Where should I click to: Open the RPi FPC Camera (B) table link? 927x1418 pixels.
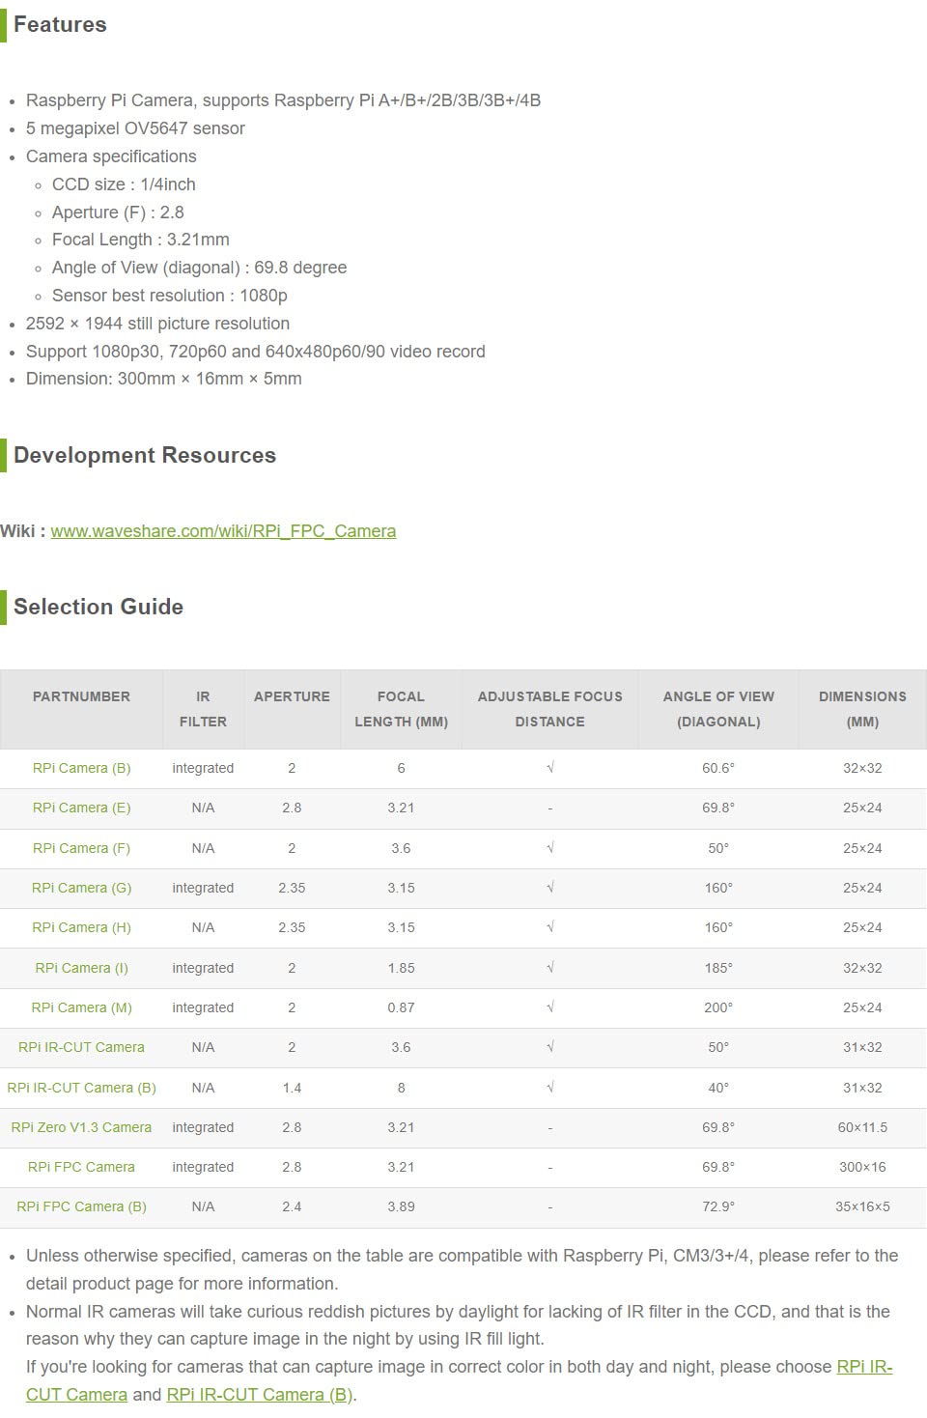coord(81,1206)
